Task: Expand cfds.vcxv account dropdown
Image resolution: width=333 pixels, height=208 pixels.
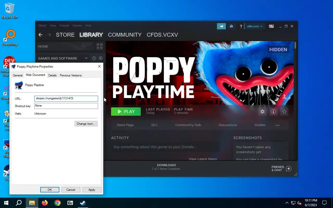Action: point(254,26)
